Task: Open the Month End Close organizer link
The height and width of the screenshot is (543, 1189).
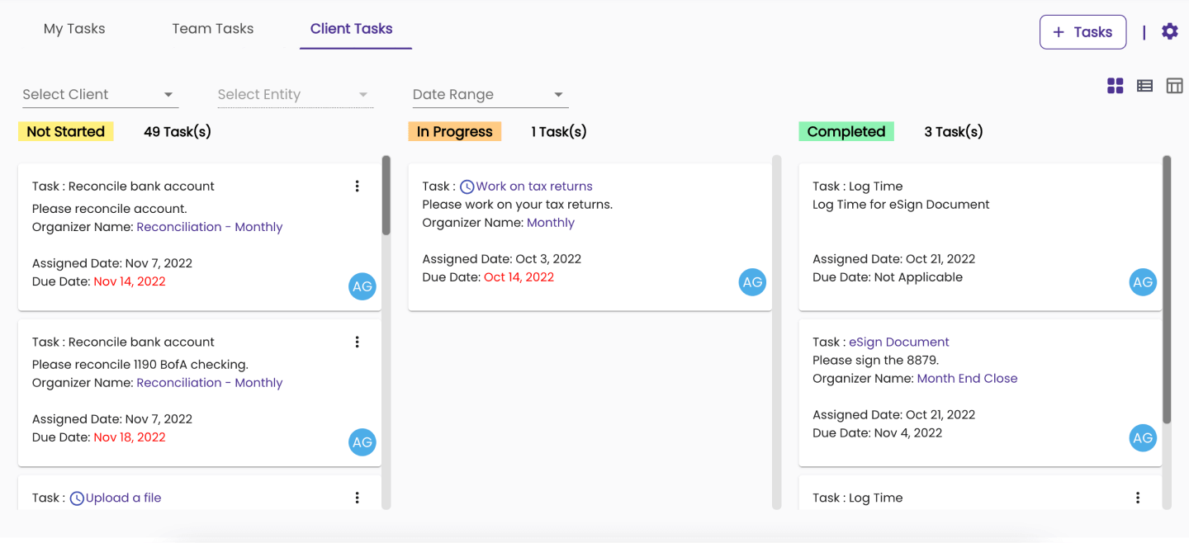Action: pos(967,379)
